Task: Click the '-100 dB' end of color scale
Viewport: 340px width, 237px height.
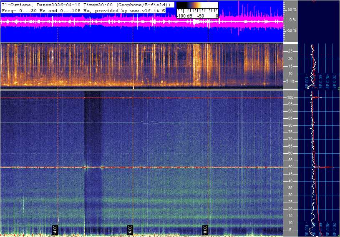Action: pyautogui.click(x=184, y=16)
